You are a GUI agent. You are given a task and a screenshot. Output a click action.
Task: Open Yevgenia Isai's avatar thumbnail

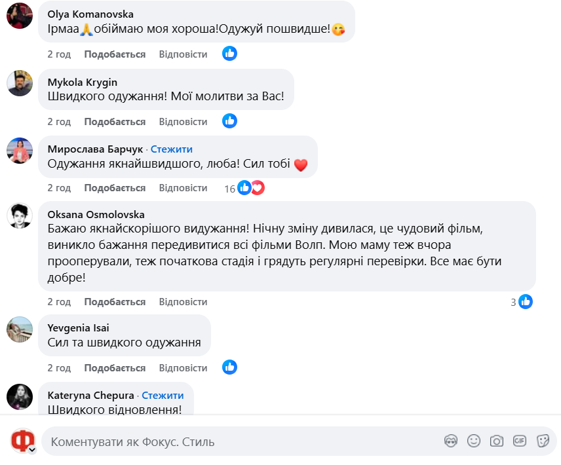tap(20, 329)
